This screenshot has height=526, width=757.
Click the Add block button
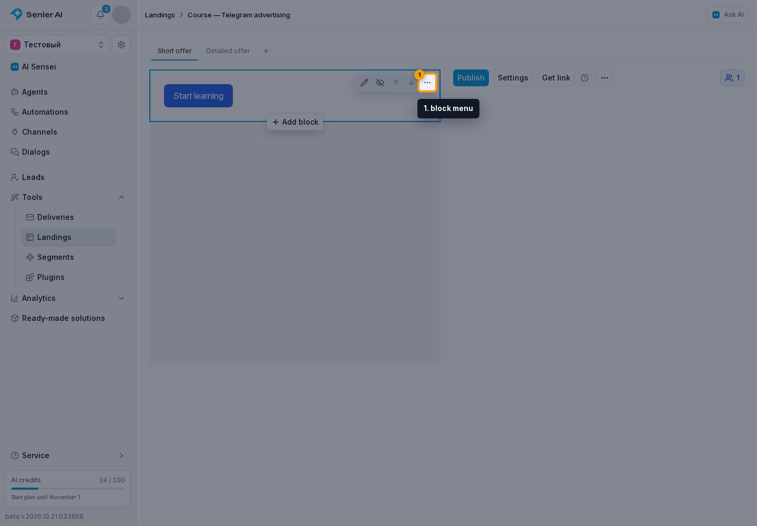tap(295, 122)
